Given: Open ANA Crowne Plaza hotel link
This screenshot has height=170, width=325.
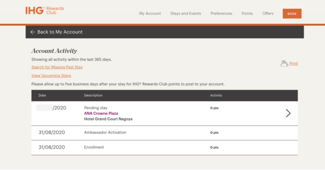Looking at the screenshot, I should click(x=101, y=113).
